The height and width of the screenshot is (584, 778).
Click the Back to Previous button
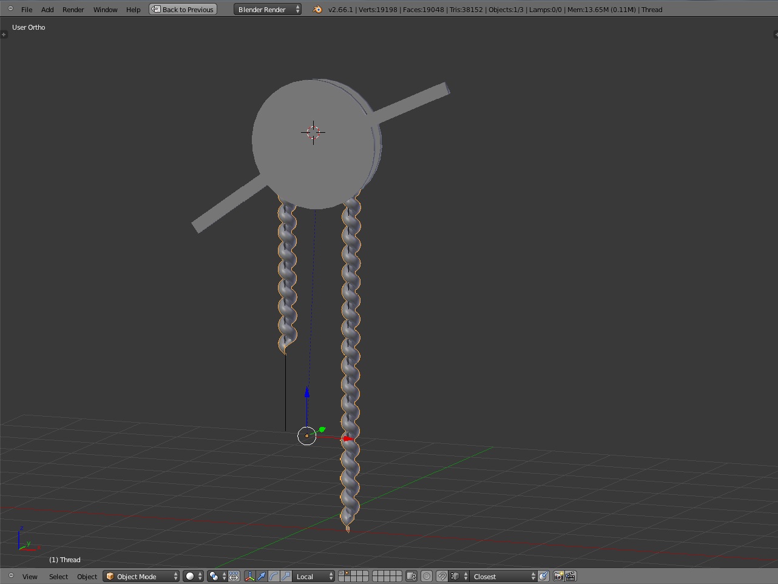183,9
